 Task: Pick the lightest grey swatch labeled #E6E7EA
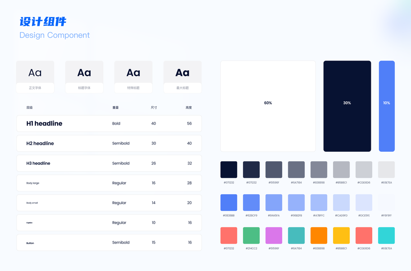point(386,170)
